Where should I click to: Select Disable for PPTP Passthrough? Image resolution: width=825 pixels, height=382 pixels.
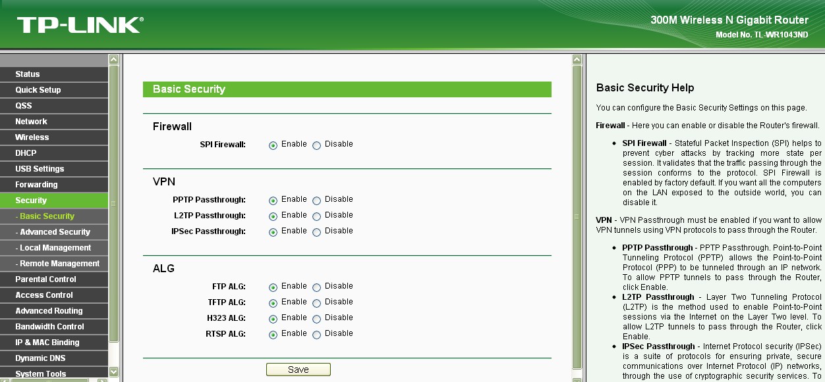coord(317,201)
